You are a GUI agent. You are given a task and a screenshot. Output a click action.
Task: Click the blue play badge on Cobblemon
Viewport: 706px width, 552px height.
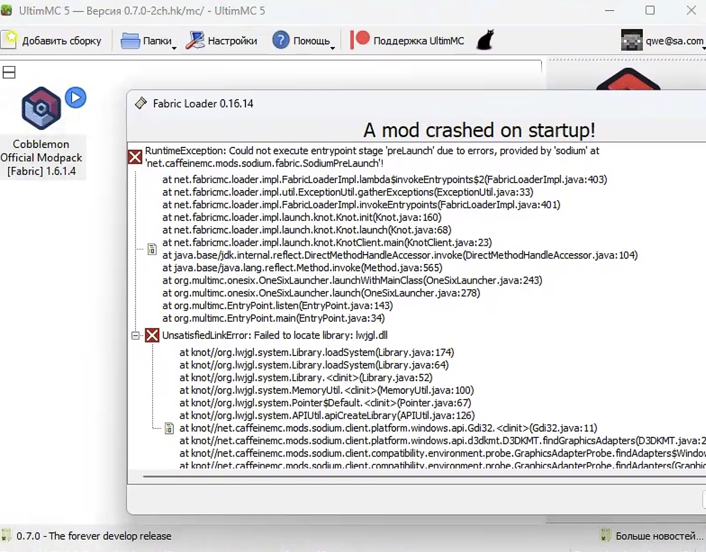76,97
